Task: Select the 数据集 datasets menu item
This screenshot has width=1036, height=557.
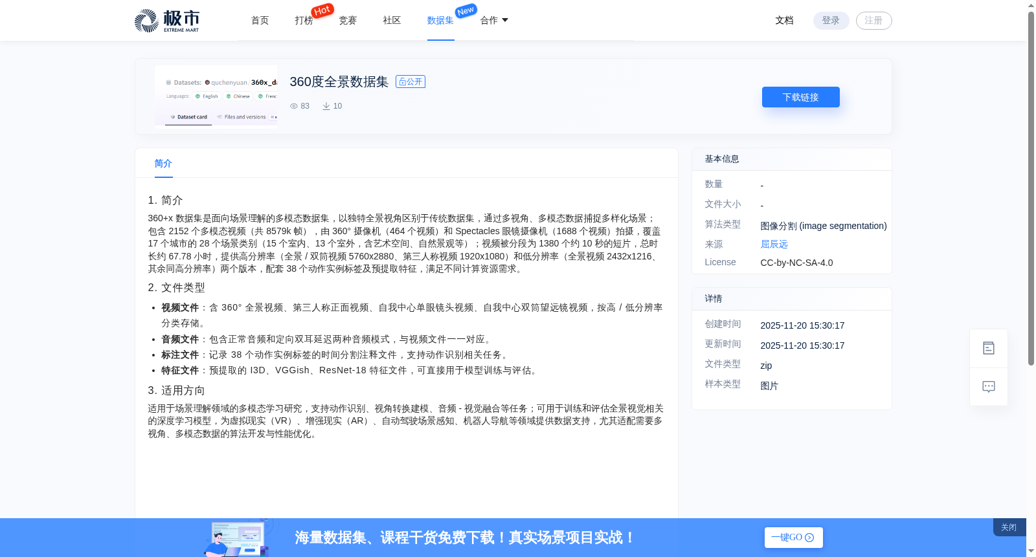Action: tap(440, 21)
